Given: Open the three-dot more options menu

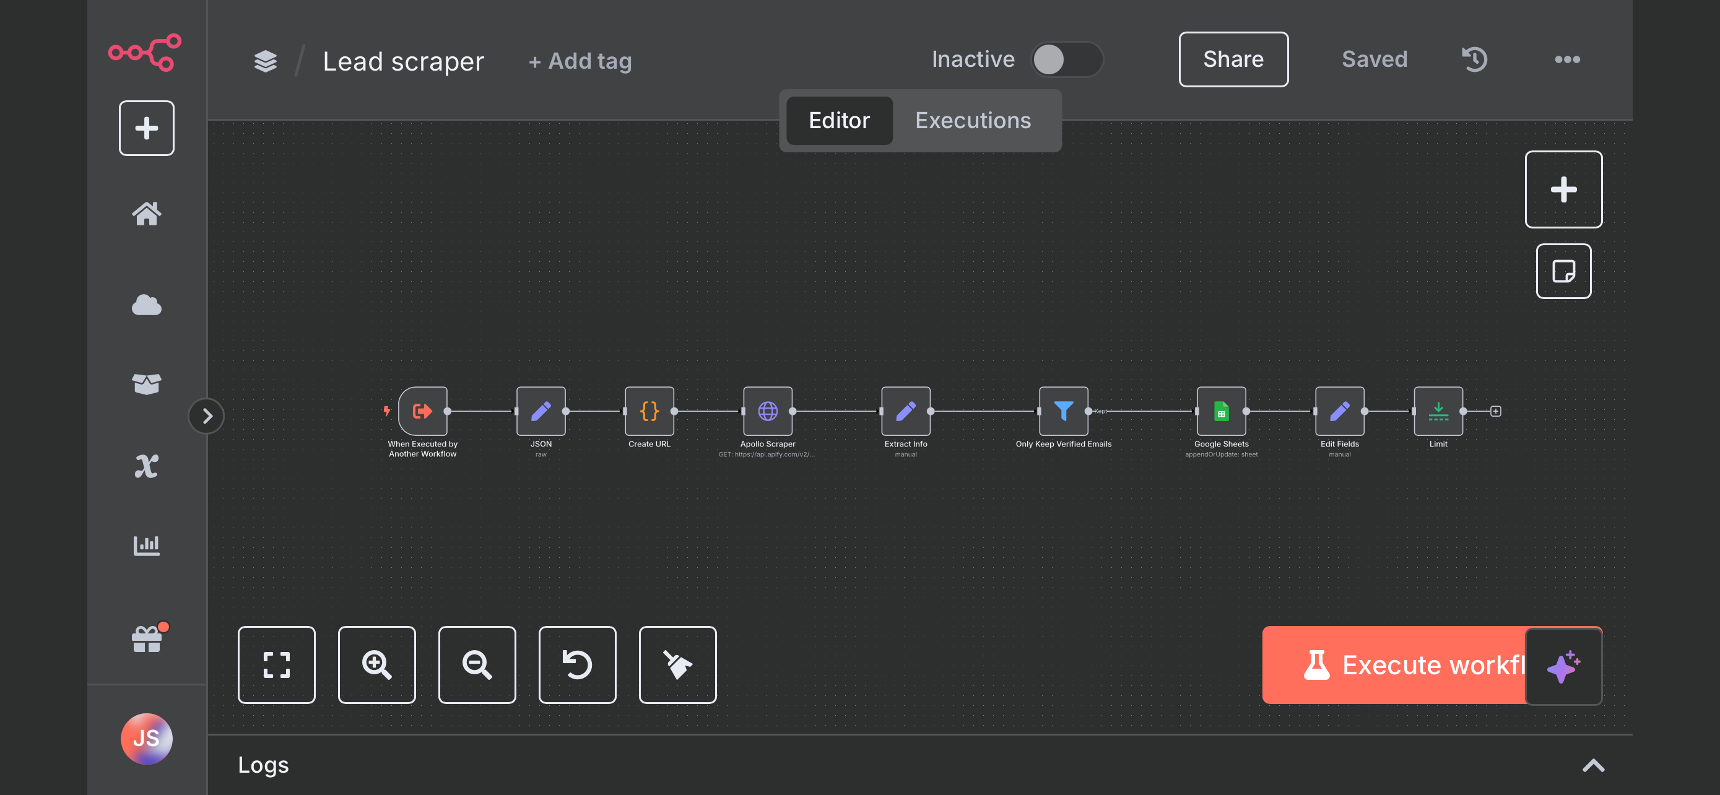Looking at the screenshot, I should 1567,59.
